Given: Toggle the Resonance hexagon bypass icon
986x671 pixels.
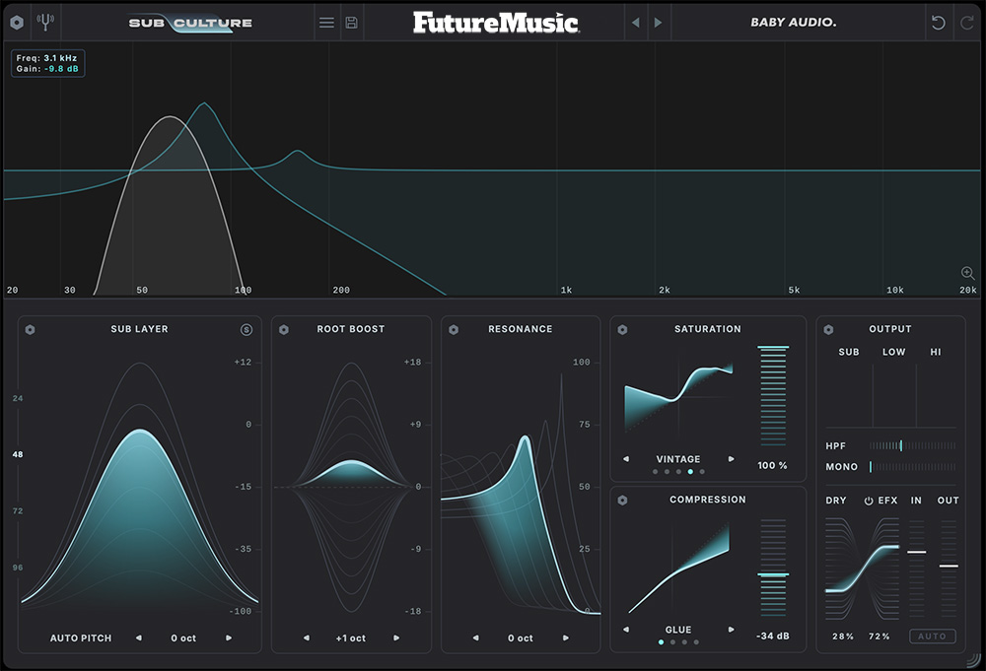Looking at the screenshot, I should click(454, 329).
